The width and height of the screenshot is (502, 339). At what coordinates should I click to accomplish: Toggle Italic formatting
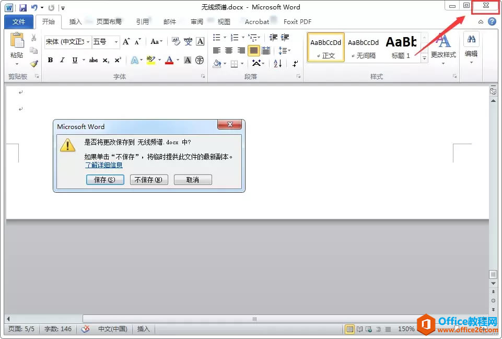(63, 60)
